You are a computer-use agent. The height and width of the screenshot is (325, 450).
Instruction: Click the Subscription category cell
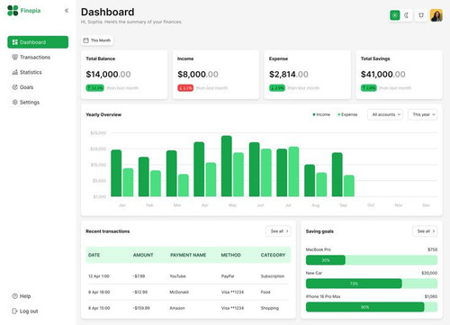click(273, 276)
